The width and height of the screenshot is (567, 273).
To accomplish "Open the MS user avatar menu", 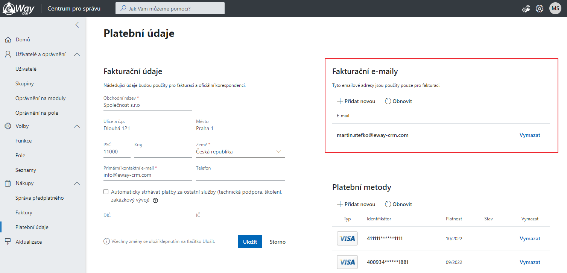I will tap(555, 8).
